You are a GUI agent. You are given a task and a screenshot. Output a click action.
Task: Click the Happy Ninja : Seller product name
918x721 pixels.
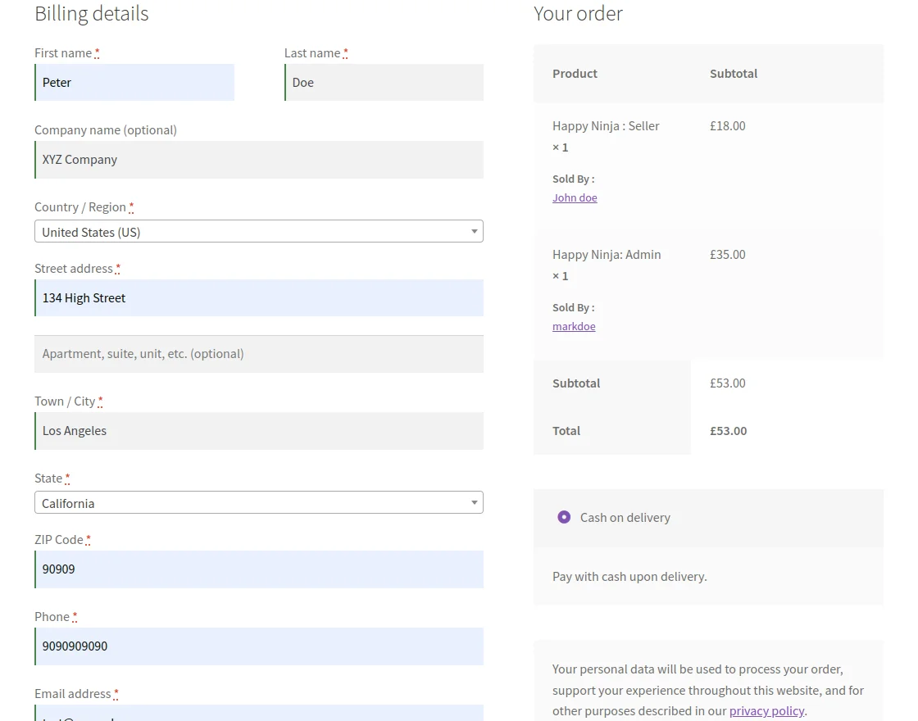pos(606,125)
